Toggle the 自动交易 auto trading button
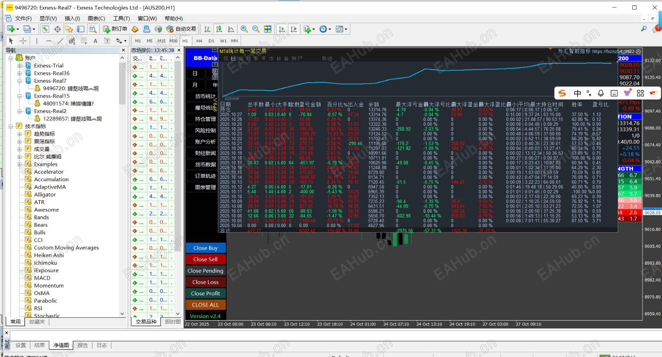Viewport: 662px width, 357px height. coord(181,29)
